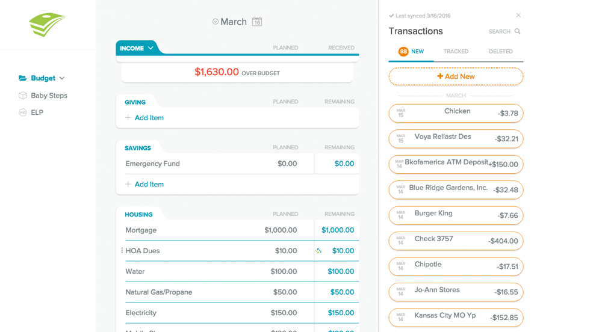
Task: Click the HOA Dues sync arrows icon
Action: coord(318,251)
